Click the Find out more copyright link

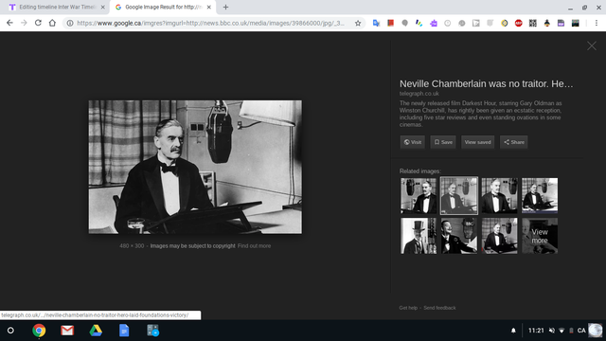[x=254, y=246]
